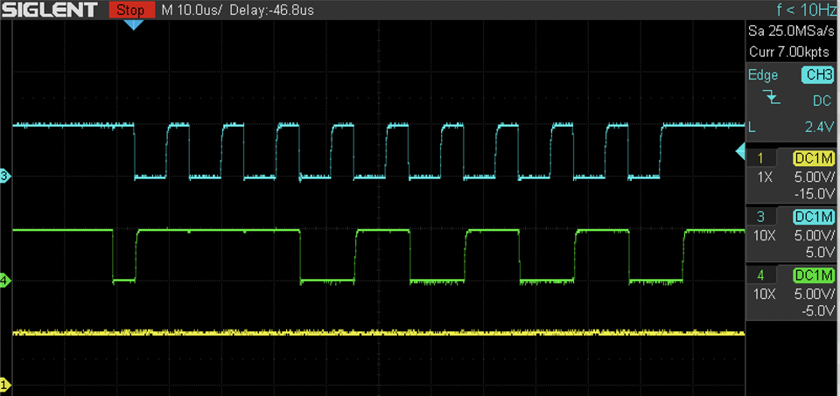This screenshot has height=396, width=840.
Task: Click channel 4 DC1M coupling badge
Action: [813, 275]
